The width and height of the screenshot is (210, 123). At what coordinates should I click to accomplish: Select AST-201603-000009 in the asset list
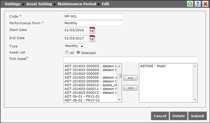[91, 81]
